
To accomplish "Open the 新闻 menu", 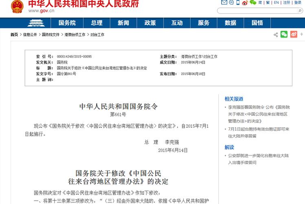I will 123,23.
